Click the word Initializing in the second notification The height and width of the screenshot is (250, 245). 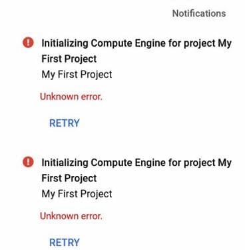(65, 163)
